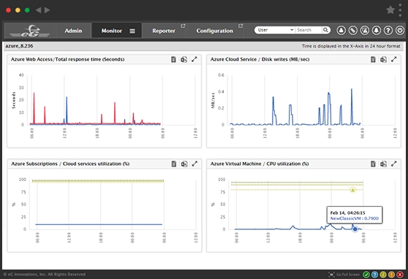Open the notifications bell icon
The image size is (408, 279).
[377, 30]
